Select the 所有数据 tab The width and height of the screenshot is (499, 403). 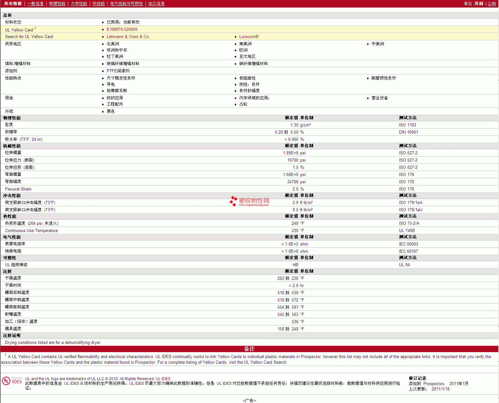[x=13, y=3]
